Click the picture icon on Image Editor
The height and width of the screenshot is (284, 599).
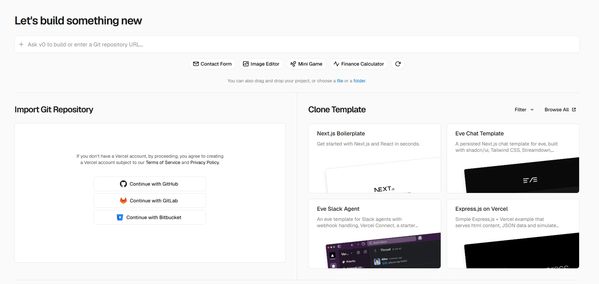pyautogui.click(x=246, y=64)
